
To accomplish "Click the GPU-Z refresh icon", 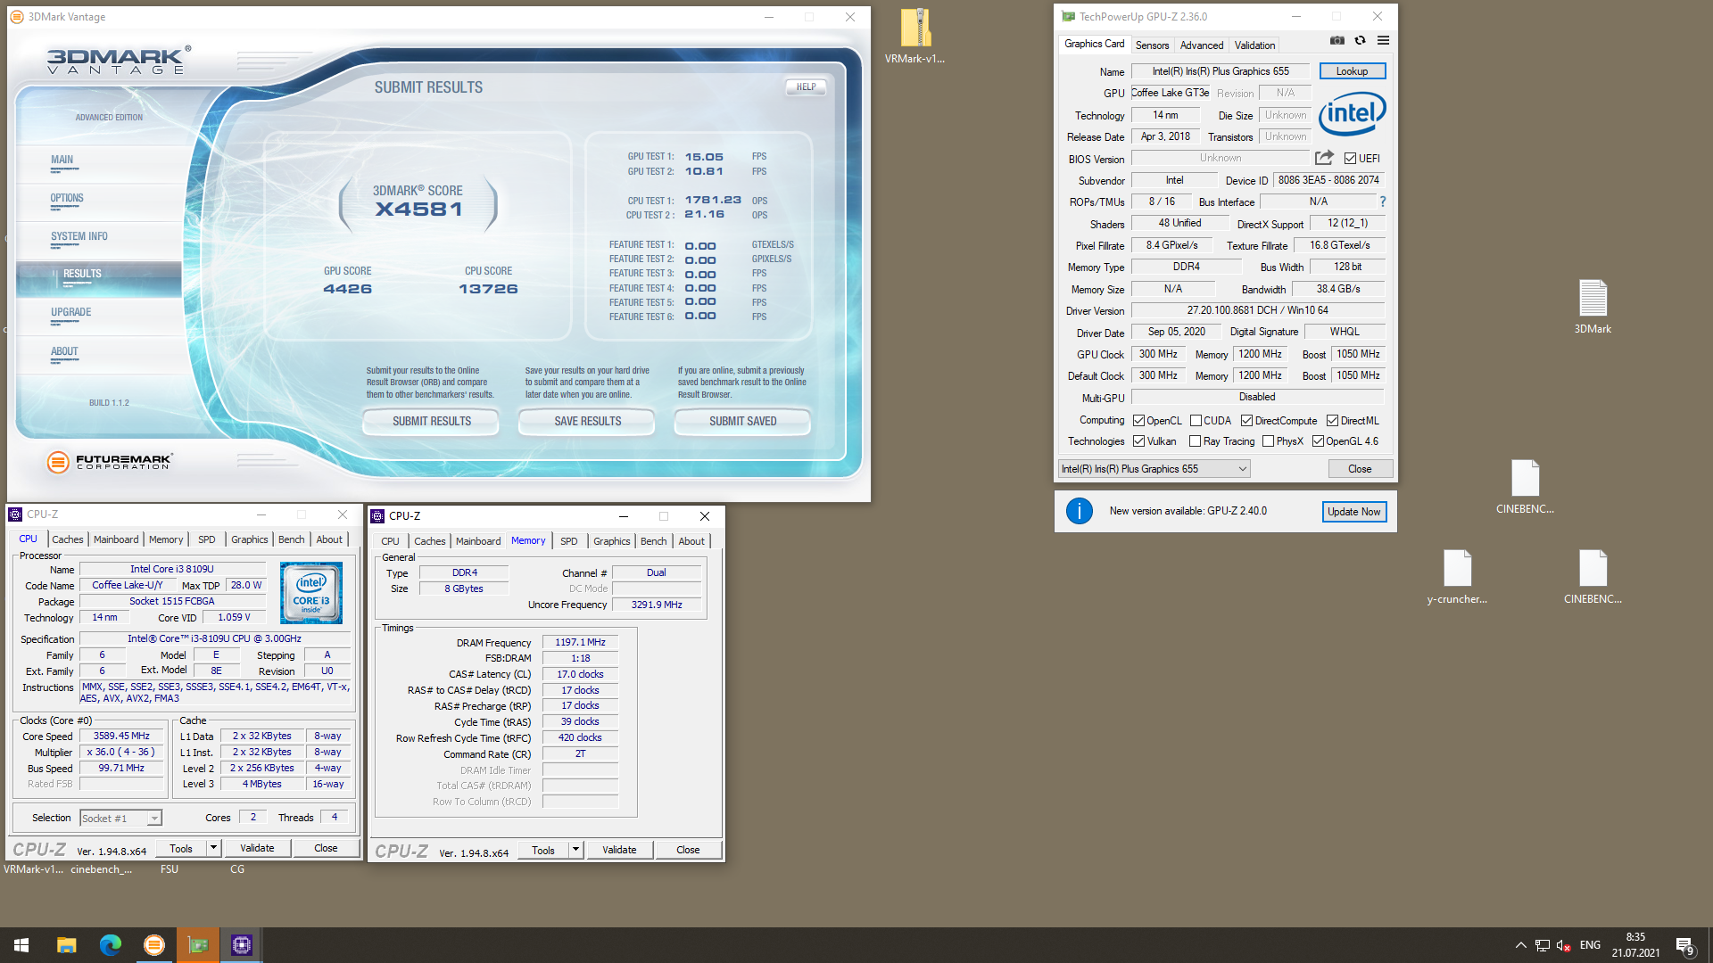I will pyautogui.click(x=1360, y=40).
